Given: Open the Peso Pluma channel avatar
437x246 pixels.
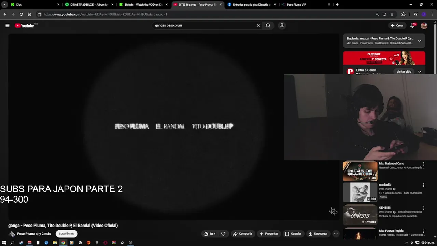Looking at the screenshot, I should pyautogui.click(x=12, y=234).
